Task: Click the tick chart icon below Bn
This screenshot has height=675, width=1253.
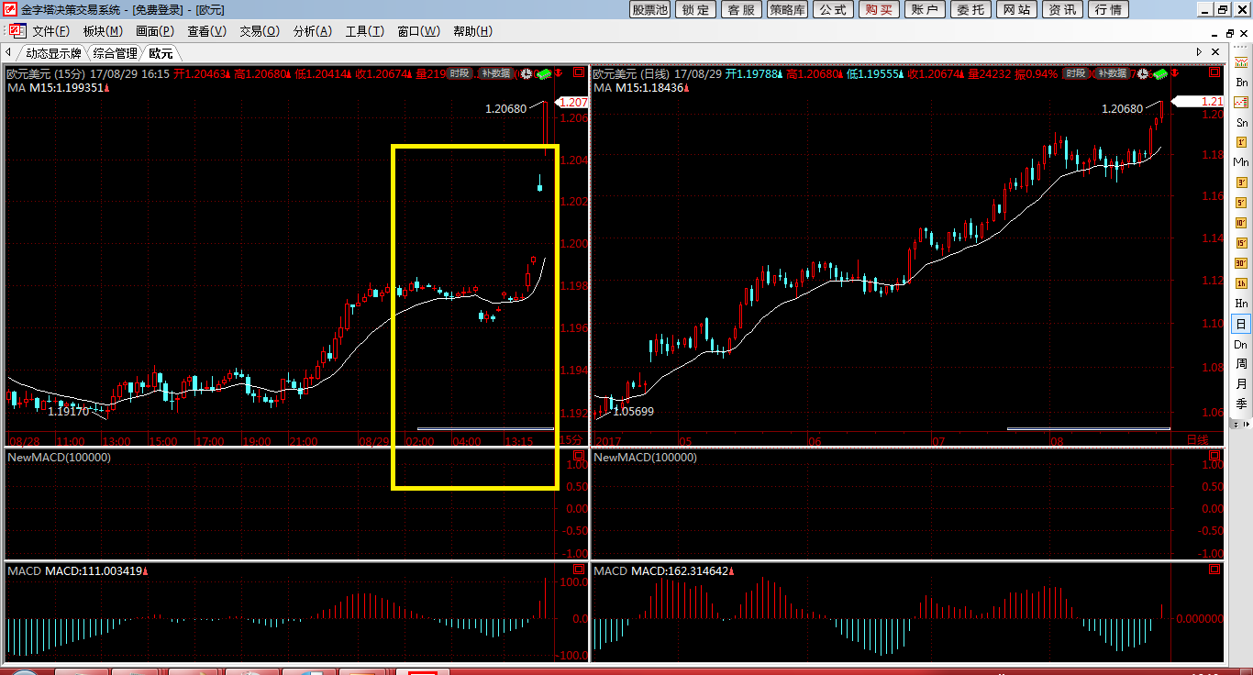Action: click(x=1241, y=103)
